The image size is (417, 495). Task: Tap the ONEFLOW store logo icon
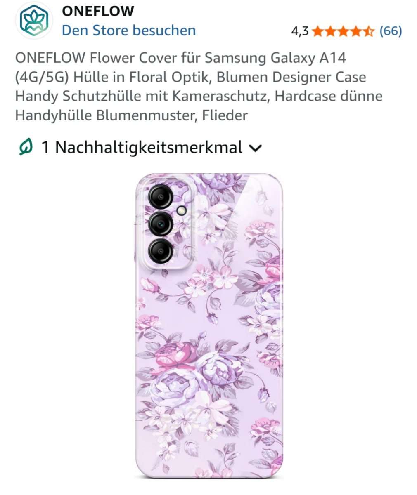click(x=35, y=20)
